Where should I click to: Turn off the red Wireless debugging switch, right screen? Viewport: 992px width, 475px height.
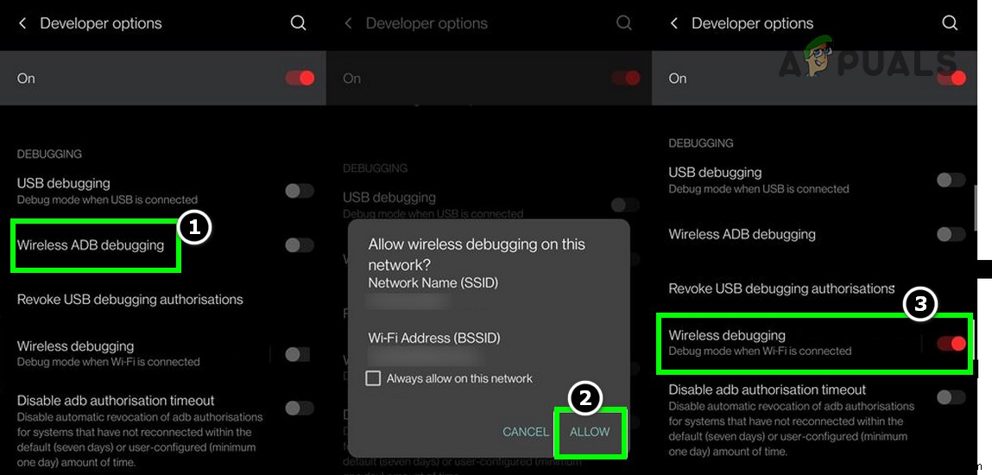pyautogui.click(x=951, y=344)
